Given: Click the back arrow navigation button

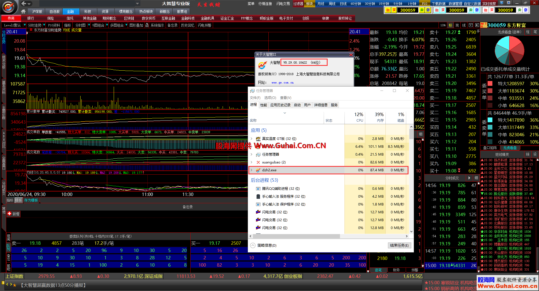Looking at the screenshot, I should [24, 4].
